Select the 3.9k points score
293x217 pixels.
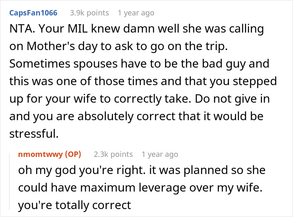(89, 13)
